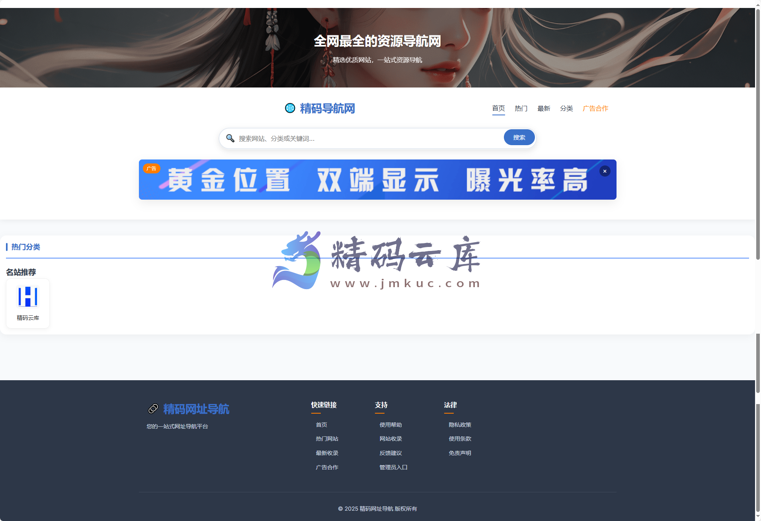Screen dimensions: 761x521
Task: Click the blue 搜索 button
Action: pos(519,137)
